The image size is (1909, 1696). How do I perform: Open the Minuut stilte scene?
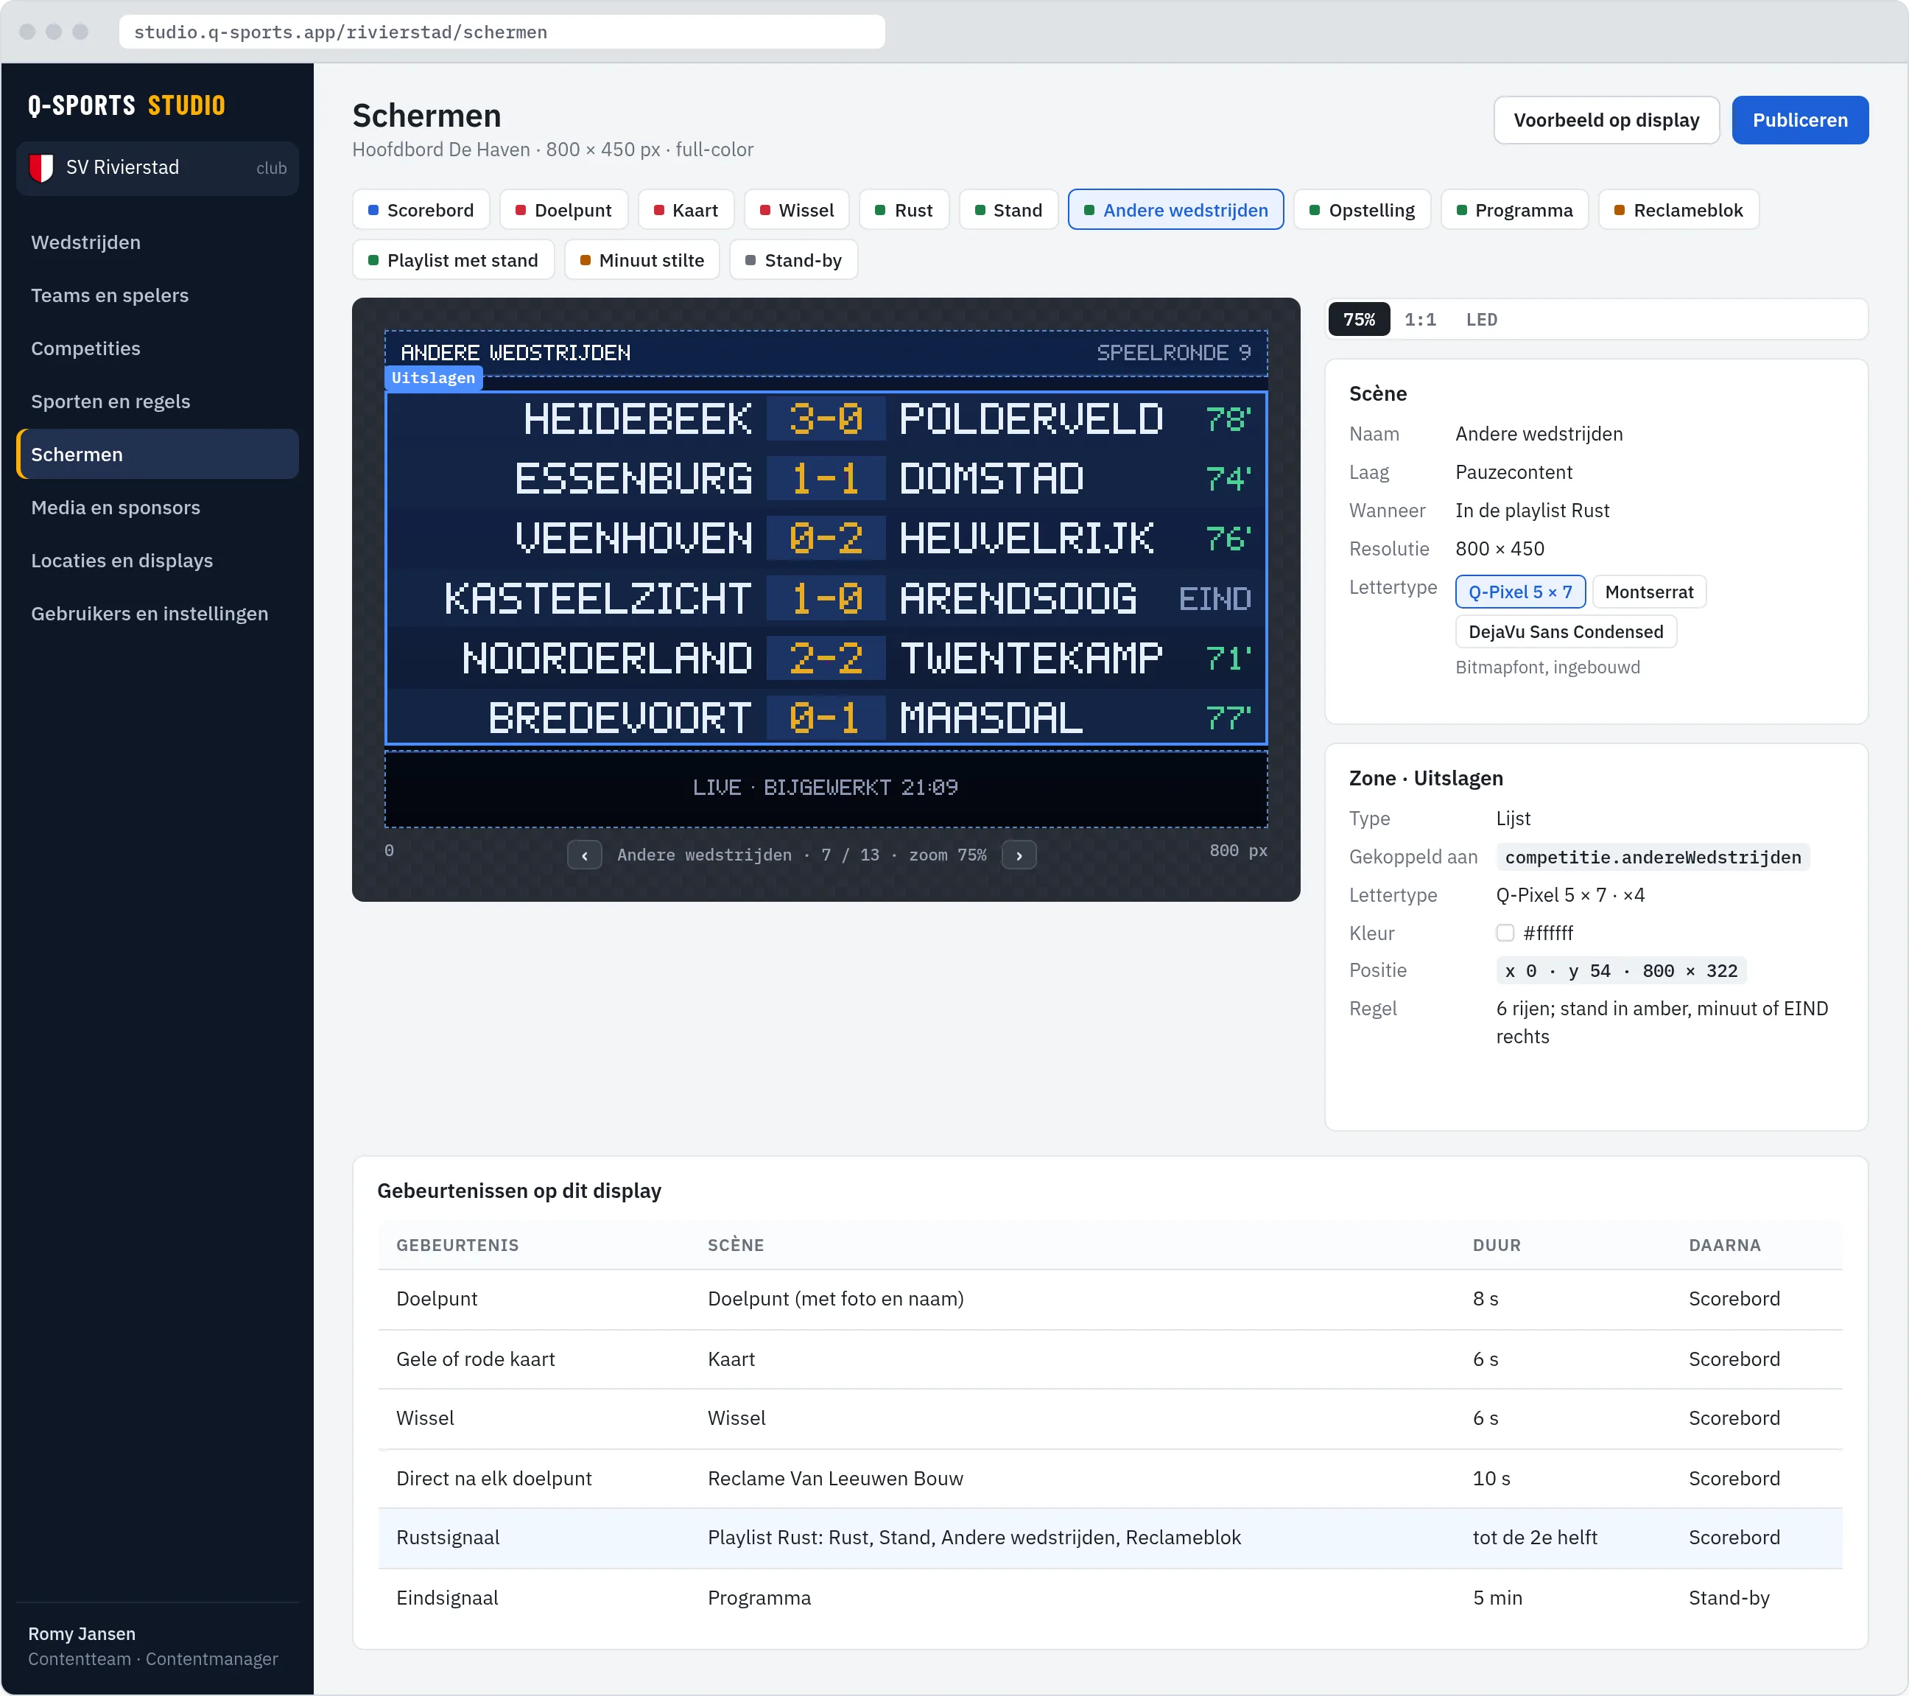point(642,260)
